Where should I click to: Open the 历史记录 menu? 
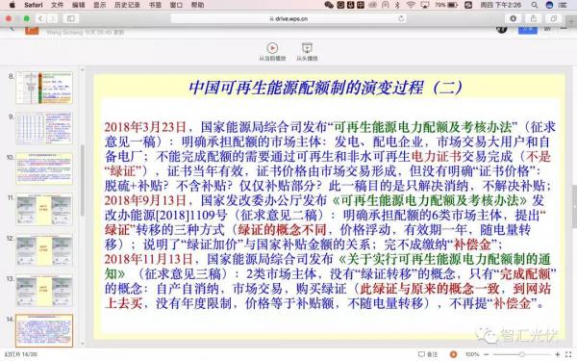tap(127, 5)
